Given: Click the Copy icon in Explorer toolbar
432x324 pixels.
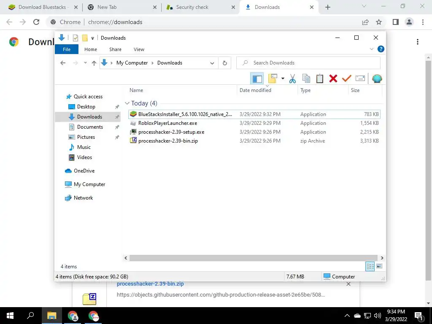Looking at the screenshot, I should pos(306,79).
